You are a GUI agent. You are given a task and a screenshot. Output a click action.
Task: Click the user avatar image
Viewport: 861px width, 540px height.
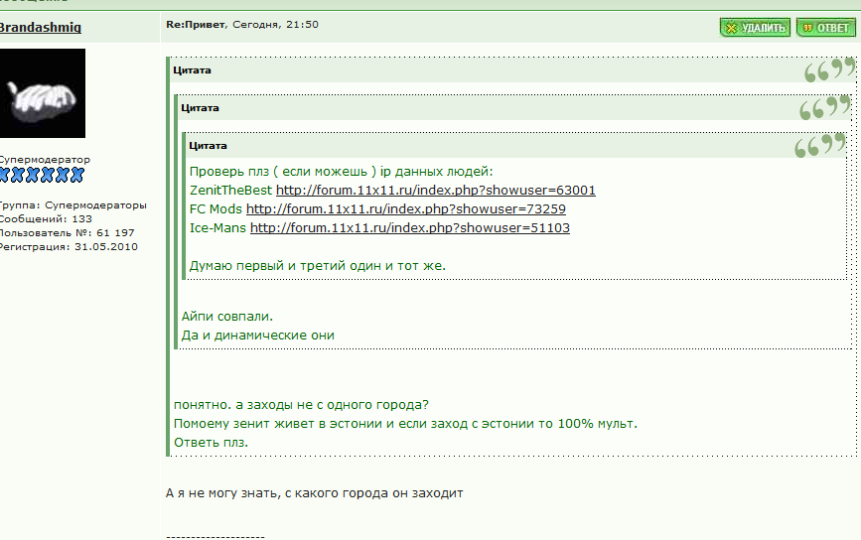[x=43, y=93]
